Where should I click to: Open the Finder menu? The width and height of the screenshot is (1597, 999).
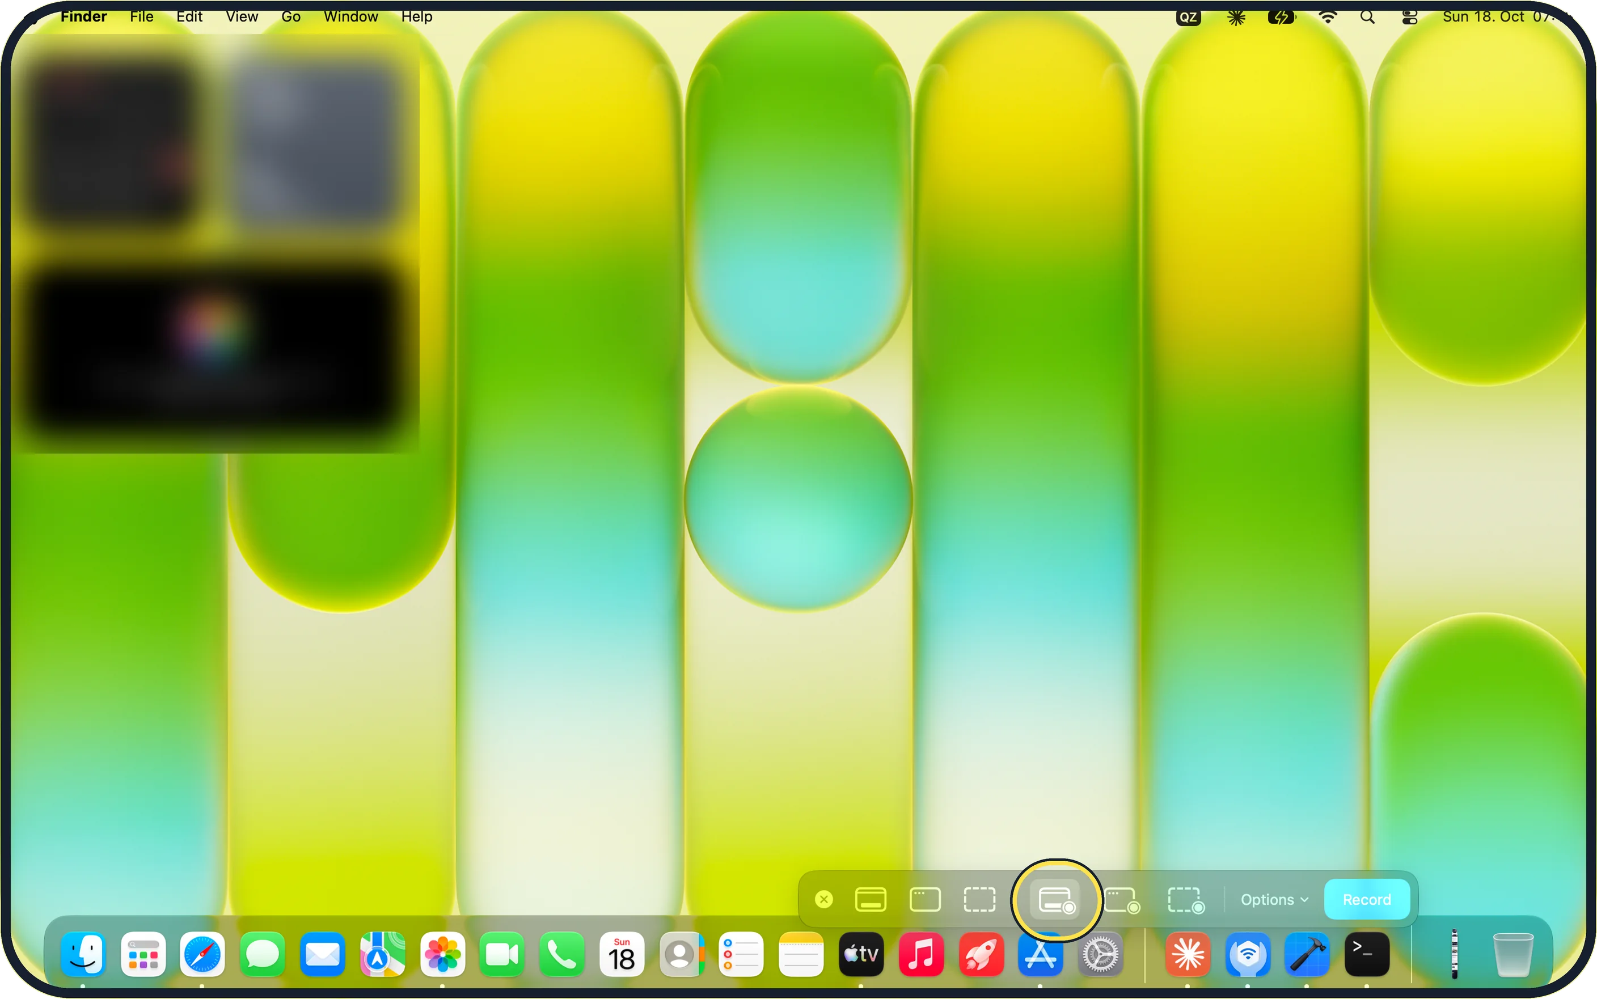(x=83, y=16)
